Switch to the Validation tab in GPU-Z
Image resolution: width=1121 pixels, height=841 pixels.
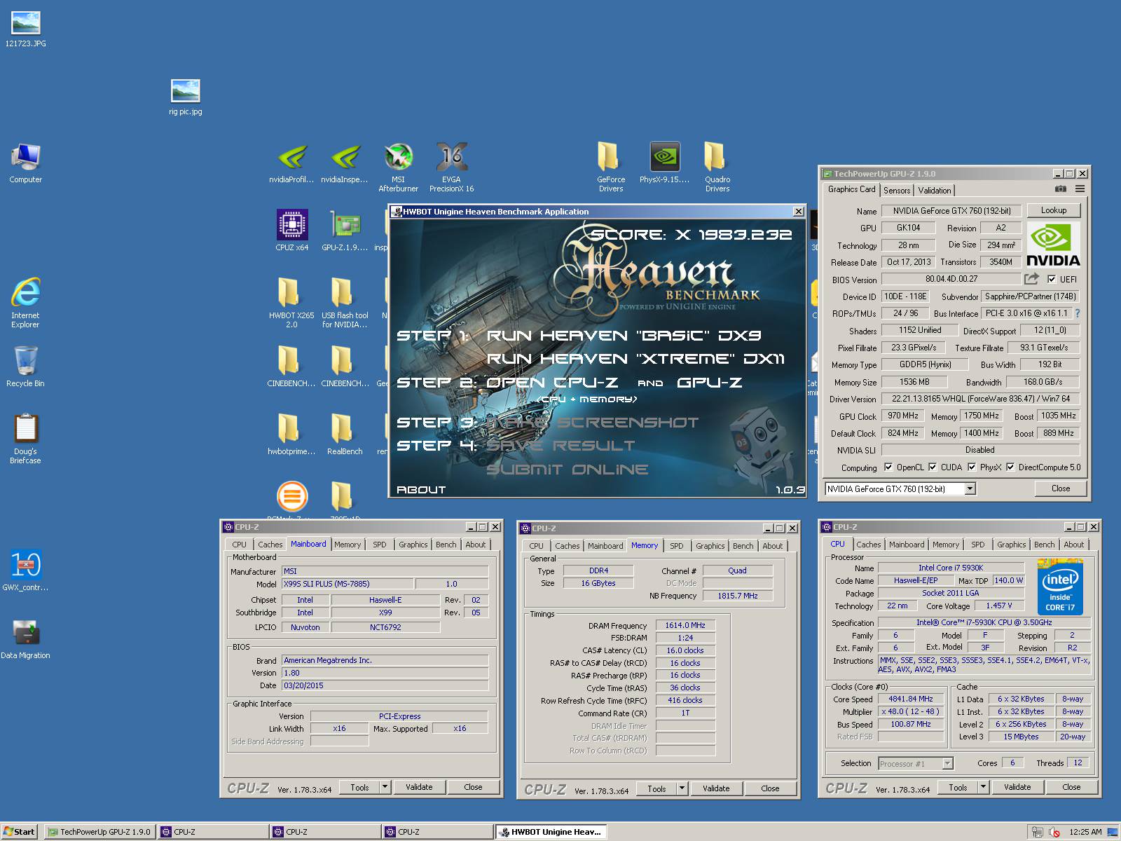pyautogui.click(x=935, y=191)
